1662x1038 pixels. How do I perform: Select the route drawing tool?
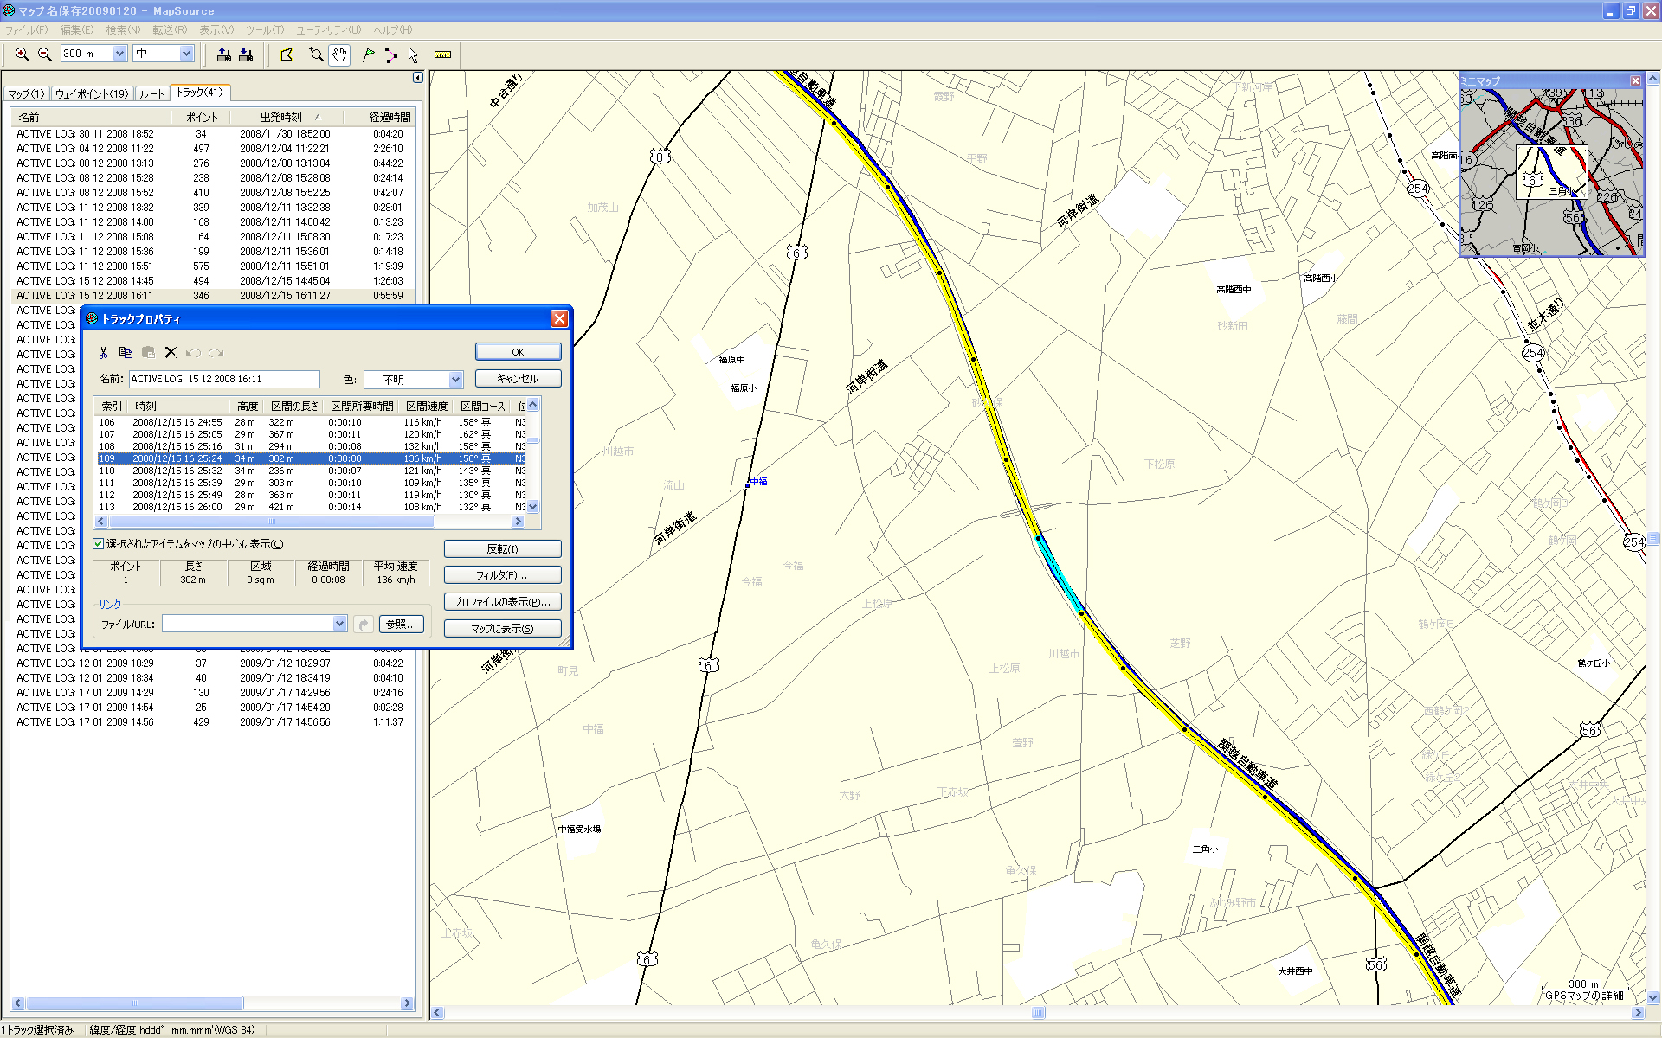(390, 54)
